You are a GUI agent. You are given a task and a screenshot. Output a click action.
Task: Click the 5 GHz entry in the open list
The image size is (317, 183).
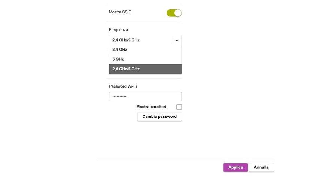118,59
